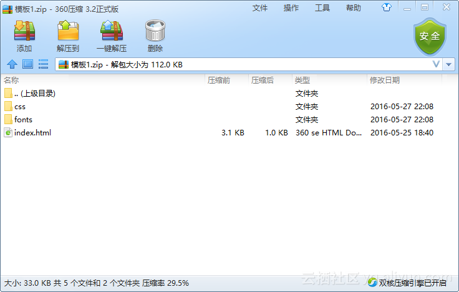459x292 pixels.
Task: Click the 添加 (Add) toolbar icon
Action: point(24,31)
